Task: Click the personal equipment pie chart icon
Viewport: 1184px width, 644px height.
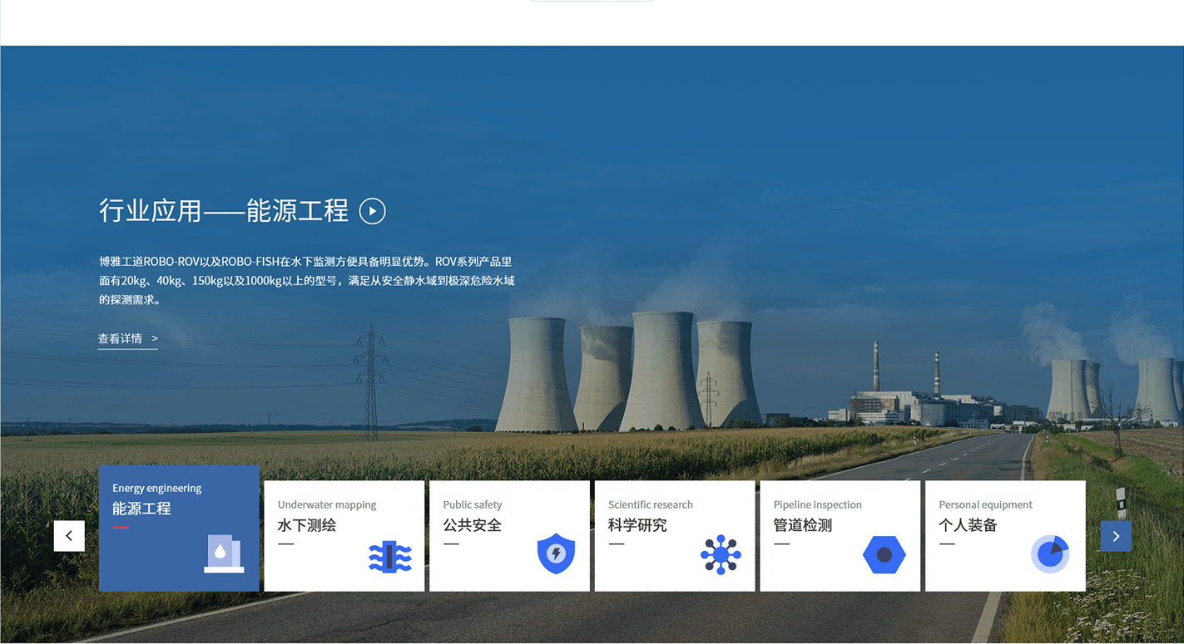Action: pos(1050,554)
